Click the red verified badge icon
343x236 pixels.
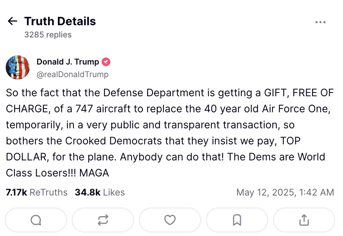click(x=106, y=62)
